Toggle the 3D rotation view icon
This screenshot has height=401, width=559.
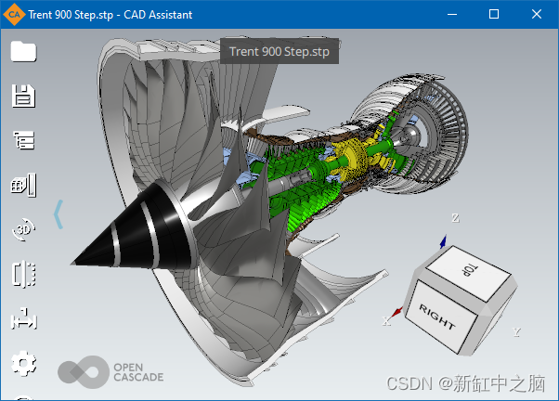point(23,229)
